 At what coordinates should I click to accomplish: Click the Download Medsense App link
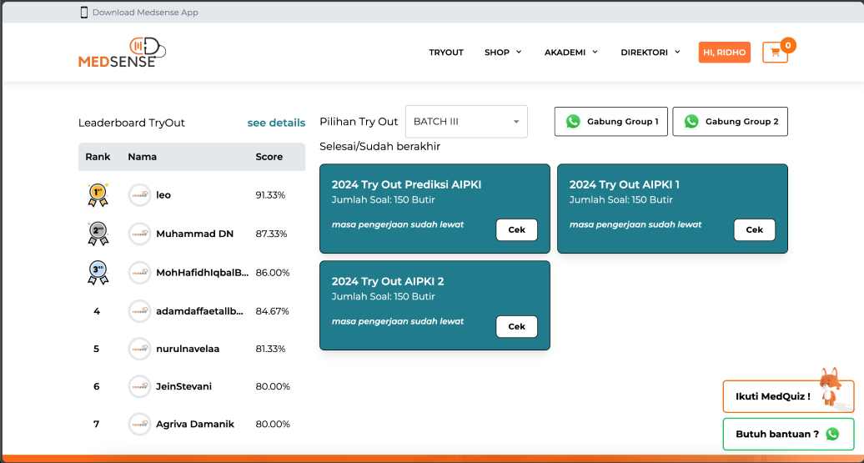click(145, 13)
